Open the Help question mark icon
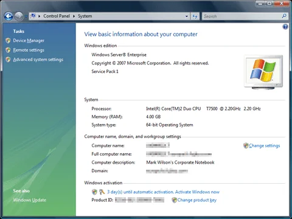Screen dimensions: 292x219 (285, 27)
